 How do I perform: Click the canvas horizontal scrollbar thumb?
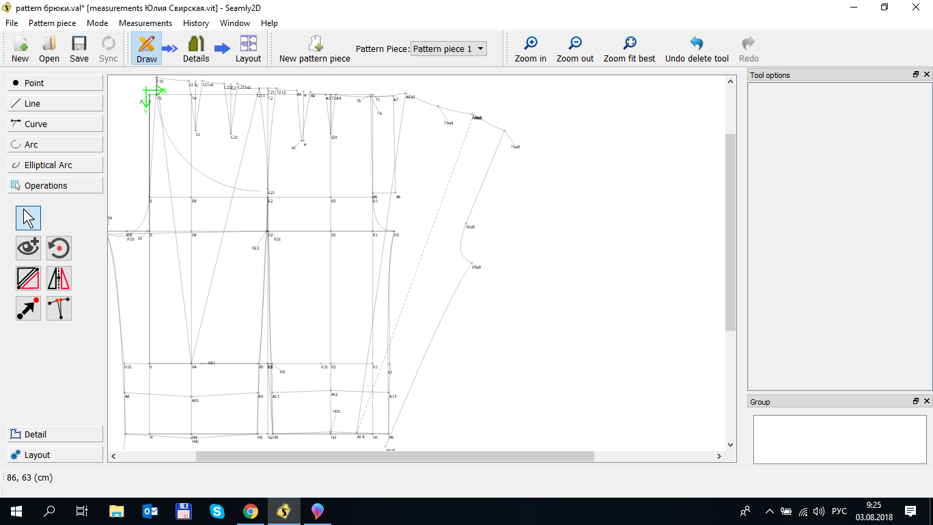pyautogui.click(x=395, y=456)
